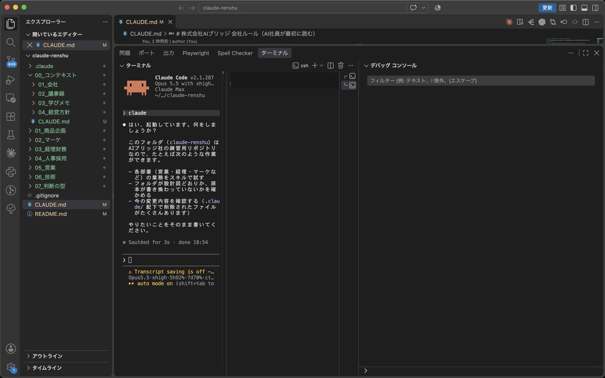The width and height of the screenshot is (605, 378).
Task: Close CLAUDE.md in open editors list
Action: 30,45
